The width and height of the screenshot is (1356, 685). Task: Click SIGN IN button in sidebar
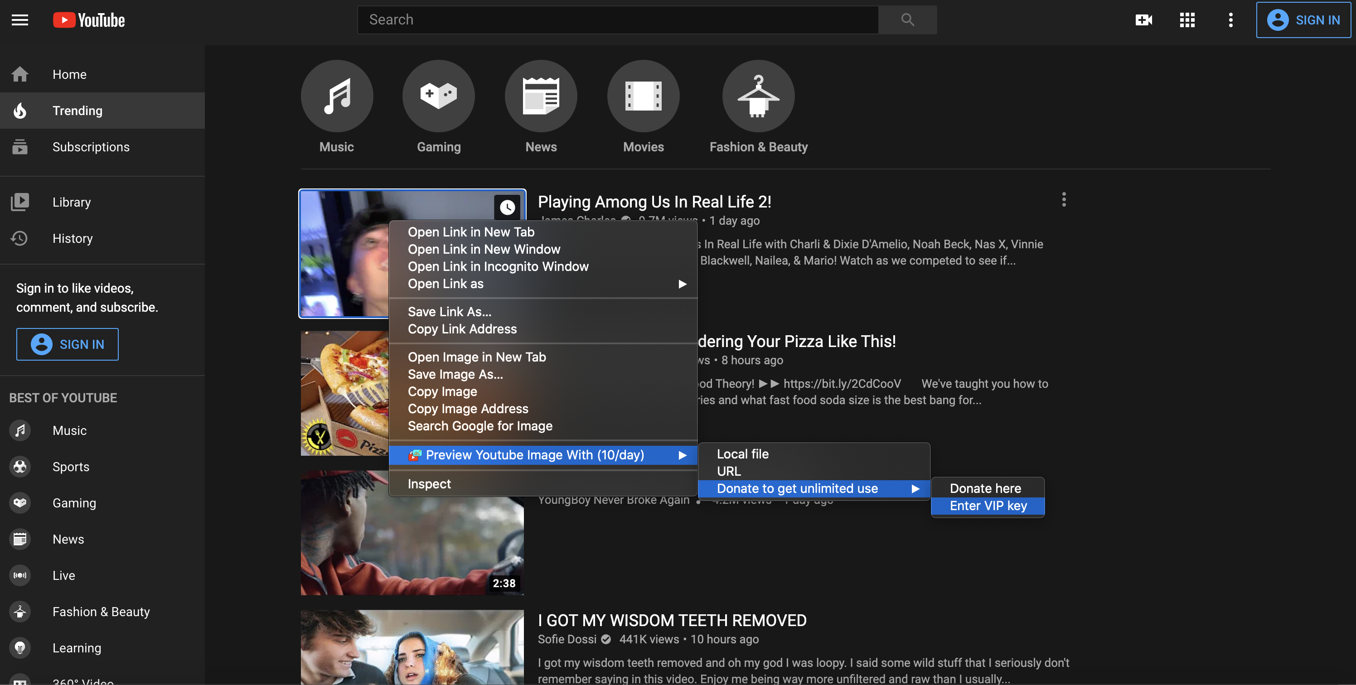[x=68, y=344]
